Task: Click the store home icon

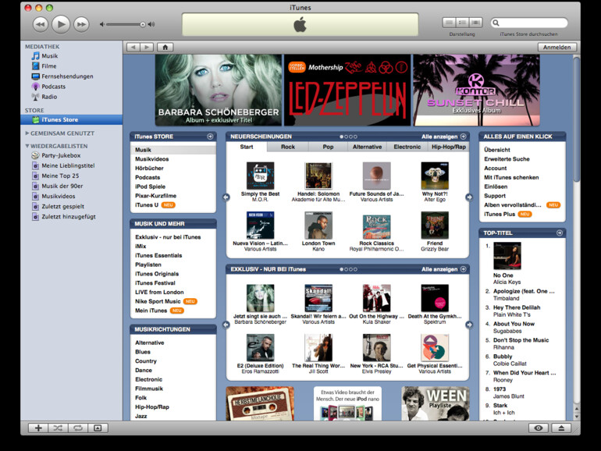Action: 165,47
